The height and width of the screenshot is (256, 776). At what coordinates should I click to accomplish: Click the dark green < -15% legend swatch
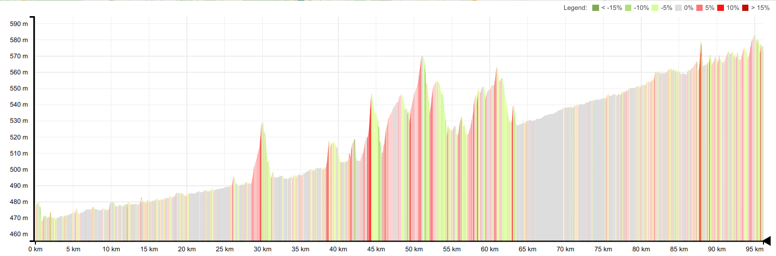point(596,8)
